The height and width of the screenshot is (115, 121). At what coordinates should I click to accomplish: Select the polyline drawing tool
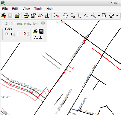(86, 16)
